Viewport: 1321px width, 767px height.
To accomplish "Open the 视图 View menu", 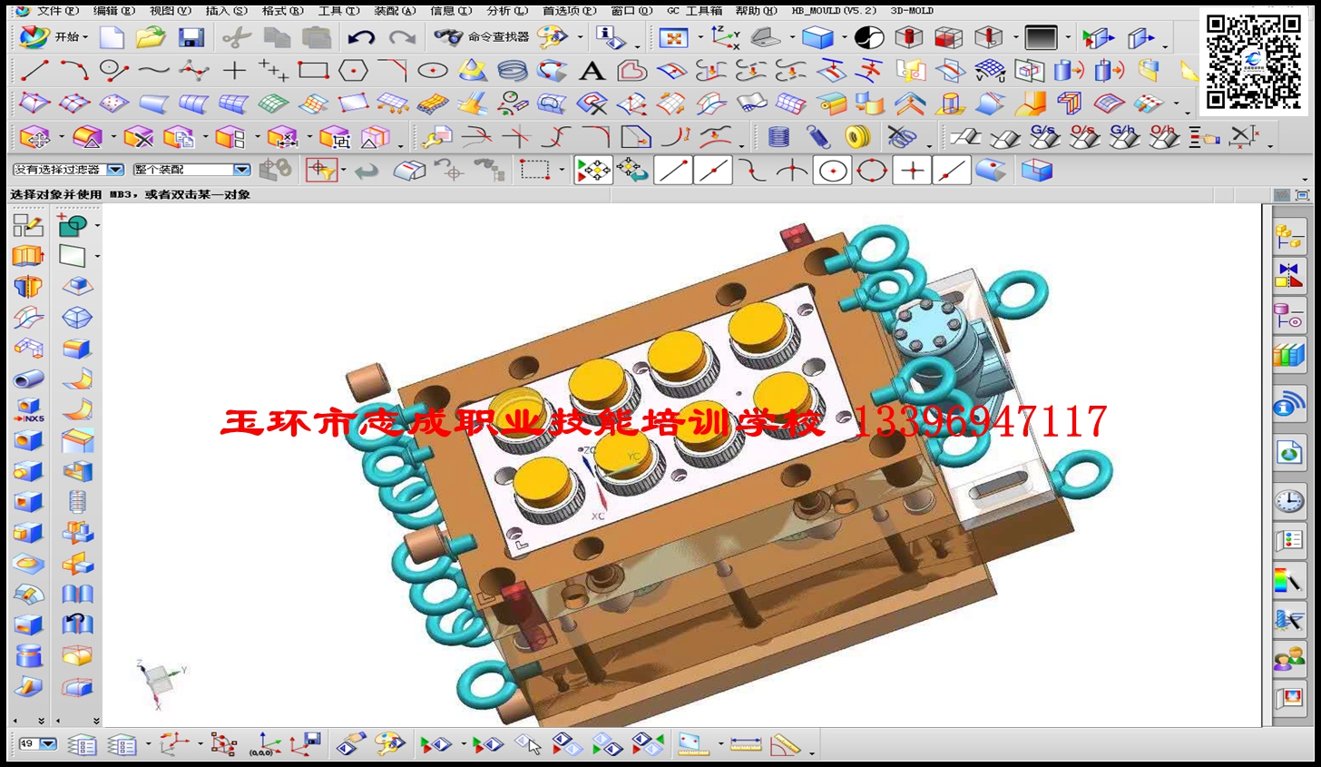I will pos(170,11).
